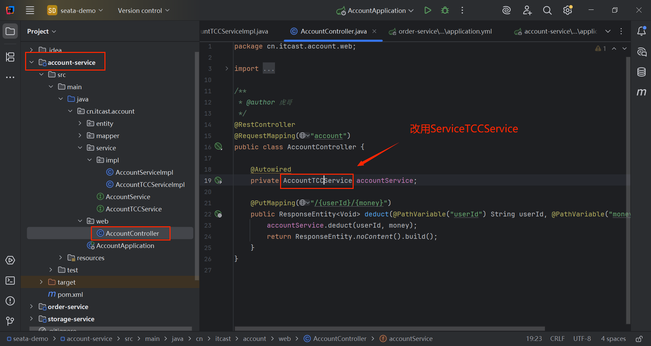
Task: Open the Structure tool window
Action: [x=10, y=57]
